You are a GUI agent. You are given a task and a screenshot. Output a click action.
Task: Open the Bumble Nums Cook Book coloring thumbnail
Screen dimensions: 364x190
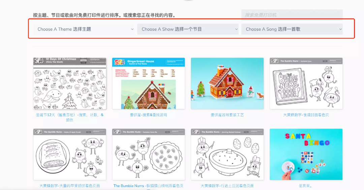pyautogui.click(x=306, y=84)
